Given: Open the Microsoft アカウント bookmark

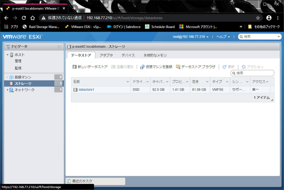Looking at the screenshot, I should click(198, 27).
